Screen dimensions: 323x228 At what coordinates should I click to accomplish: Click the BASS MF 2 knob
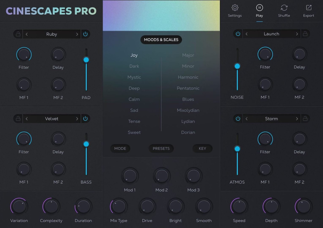click(58, 170)
